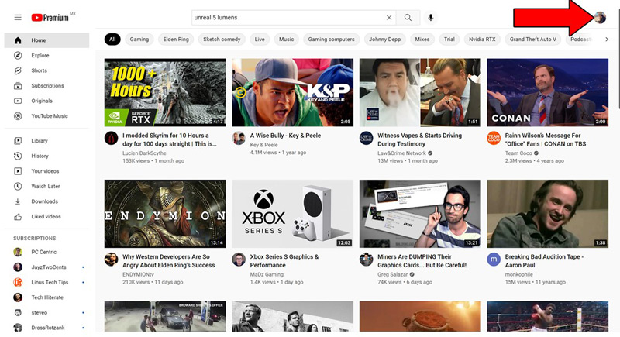Image resolution: width=620 pixels, height=337 pixels.
Task: Open Witness Vapes video thumbnail
Action: pos(420,92)
